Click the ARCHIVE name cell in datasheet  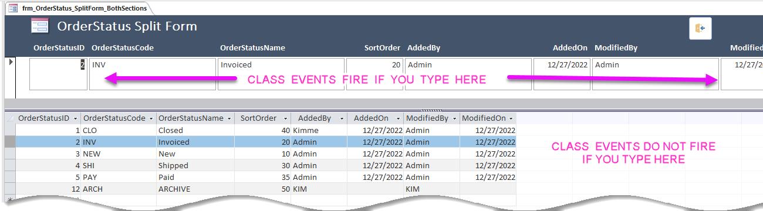pyautogui.click(x=195, y=189)
